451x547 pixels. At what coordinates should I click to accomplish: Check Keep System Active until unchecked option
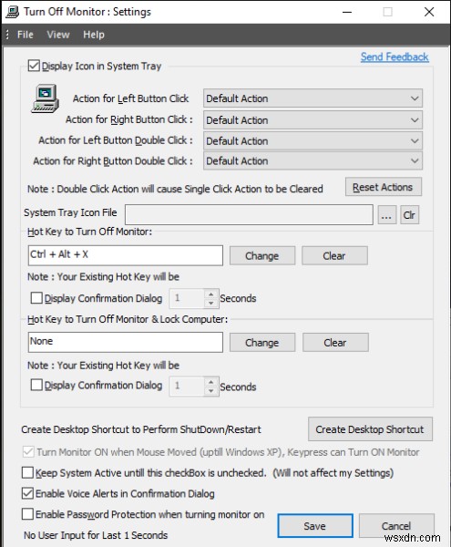pos(27,472)
